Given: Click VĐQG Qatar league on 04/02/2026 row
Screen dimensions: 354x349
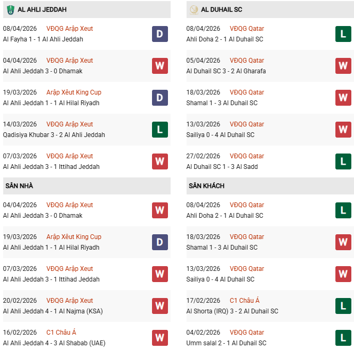Looking at the screenshot, I should coord(247,333).
